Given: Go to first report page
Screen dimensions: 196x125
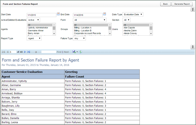Looking at the screenshot, I should point(4,52).
